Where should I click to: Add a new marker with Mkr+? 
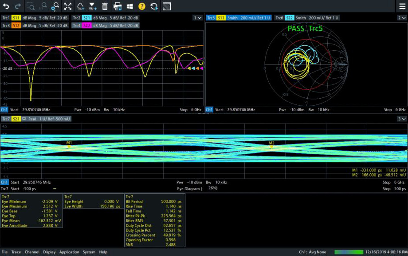point(92,6)
